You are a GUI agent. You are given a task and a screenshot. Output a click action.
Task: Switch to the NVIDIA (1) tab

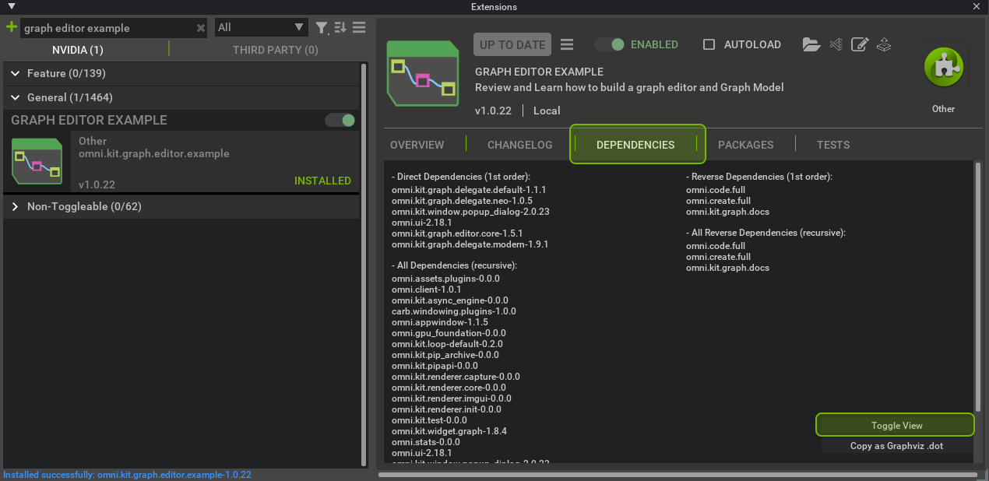[x=77, y=50]
